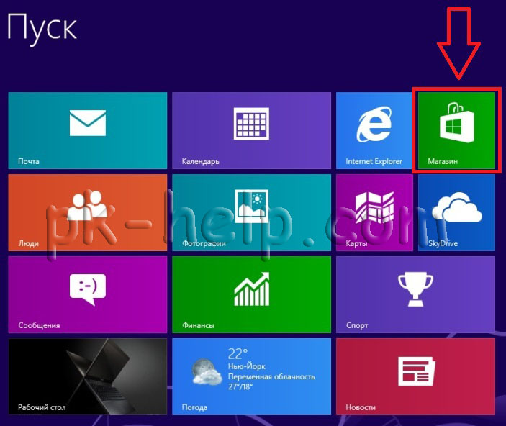Open the Рабочий стол desktop tile

88,376
